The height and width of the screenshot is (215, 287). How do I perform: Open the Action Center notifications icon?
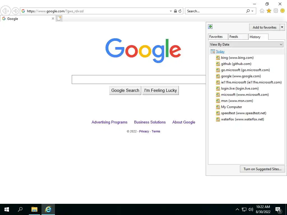tap(278, 209)
